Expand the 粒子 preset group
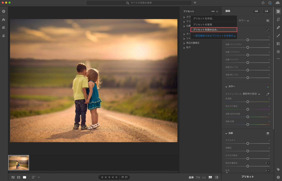This screenshot has width=282, height=181. (x=184, y=48)
